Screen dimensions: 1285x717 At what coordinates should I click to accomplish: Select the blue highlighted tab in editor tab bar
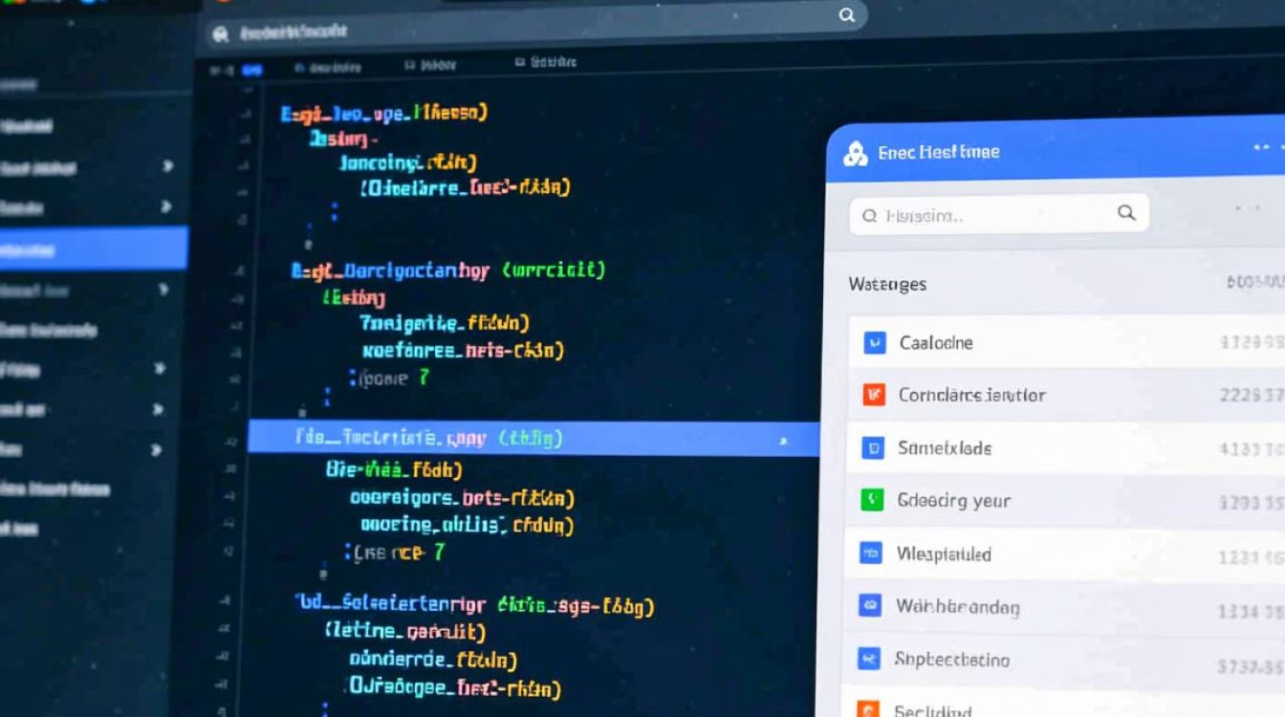tap(251, 70)
